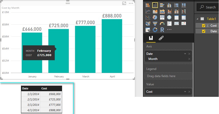219x114 pixels.
Task: Select line and stacked column chart
Action: pyautogui.click(x=169, y=11)
